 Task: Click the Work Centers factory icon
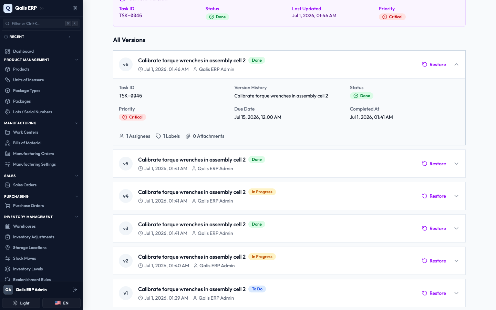[8, 132]
